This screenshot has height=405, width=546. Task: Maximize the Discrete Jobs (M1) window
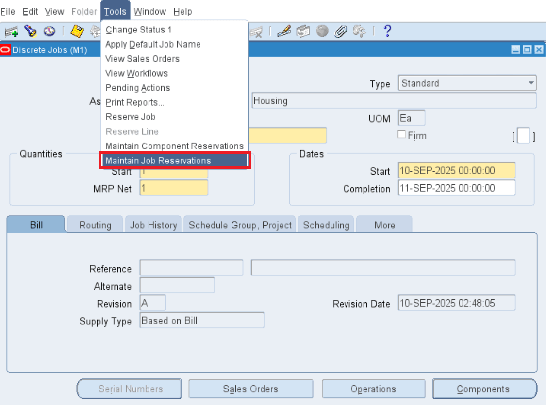coord(528,50)
